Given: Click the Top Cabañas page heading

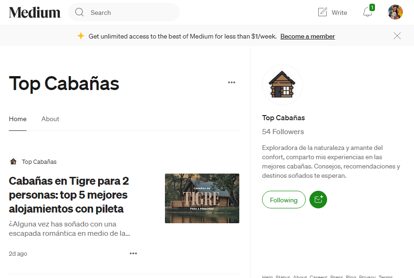Looking at the screenshot, I should 64,84.
